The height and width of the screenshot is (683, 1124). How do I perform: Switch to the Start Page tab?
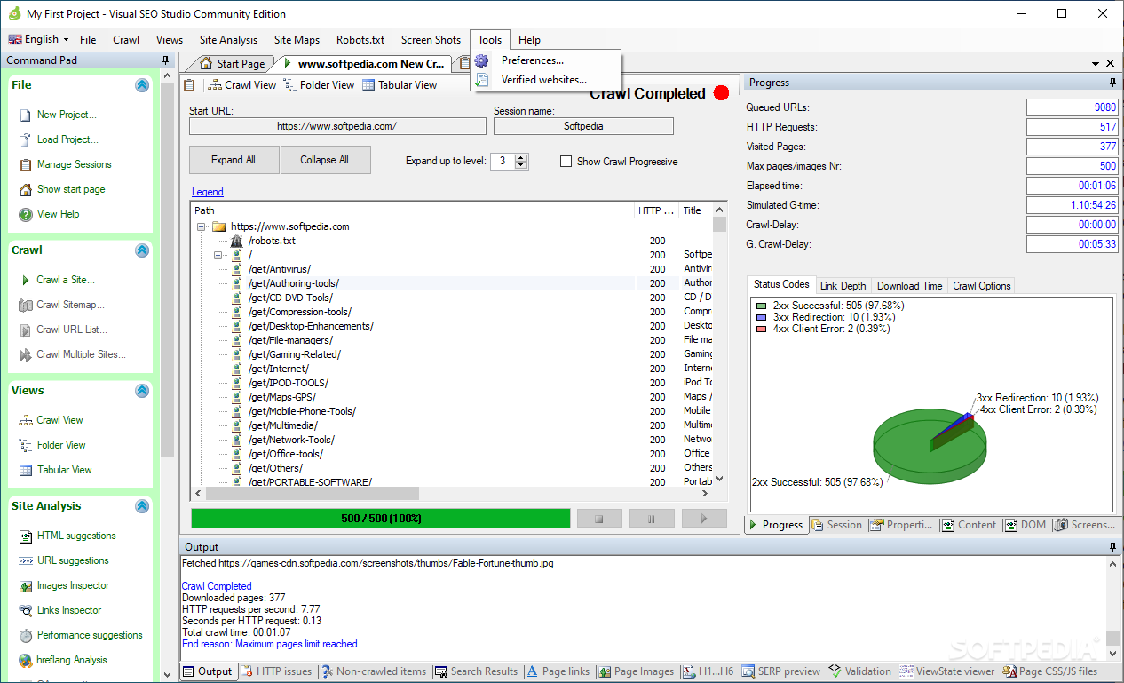(232, 63)
